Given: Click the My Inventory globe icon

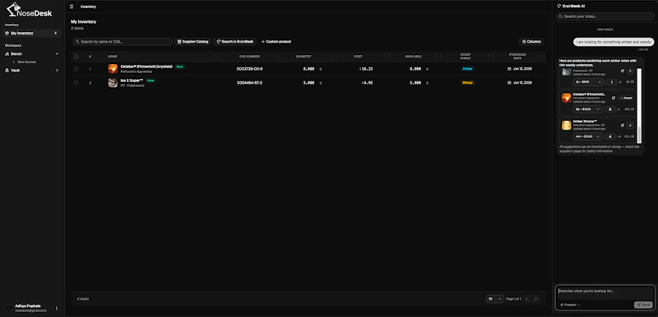Looking at the screenshot, I should 7,33.
